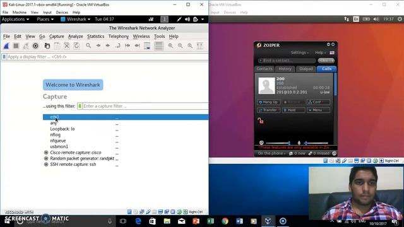Expand the Kali Applications dropdown
The image size is (404, 227).
click(x=15, y=20)
